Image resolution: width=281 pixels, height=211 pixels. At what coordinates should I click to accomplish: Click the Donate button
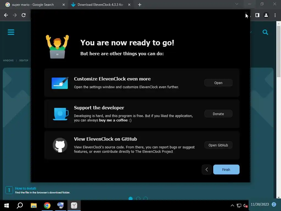(218, 114)
